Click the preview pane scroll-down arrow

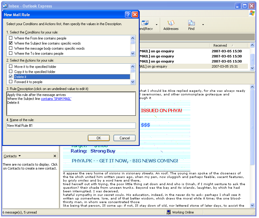click(x=252, y=205)
